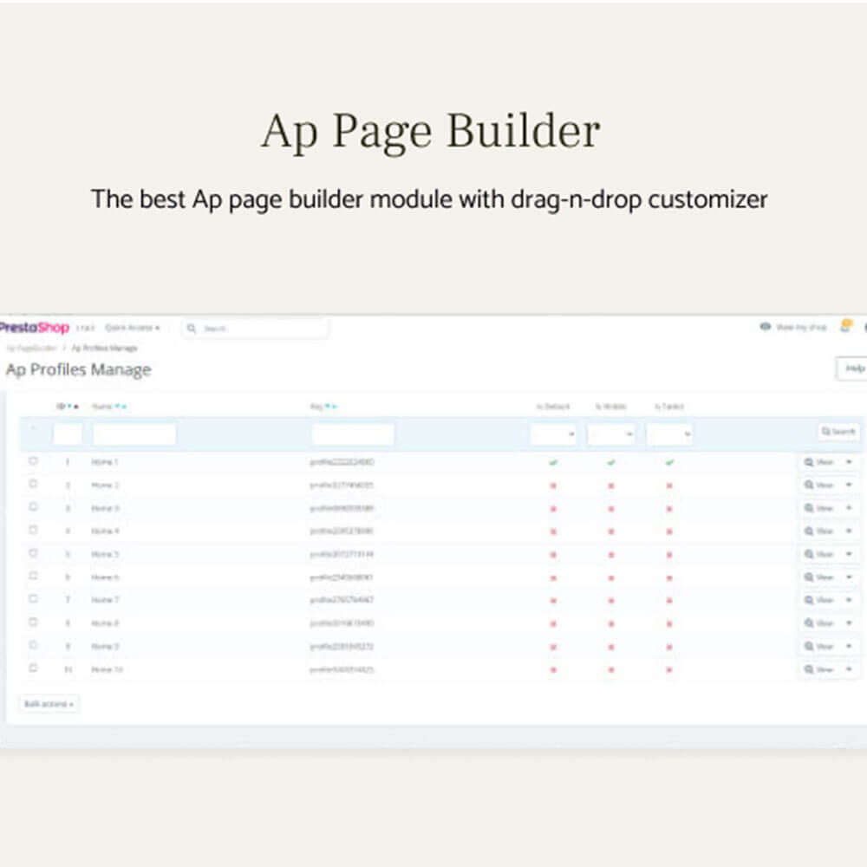The height and width of the screenshot is (867, 867).
Task: Click Home 4's red Is Mobile cross
Action: (x=611, y=531)
